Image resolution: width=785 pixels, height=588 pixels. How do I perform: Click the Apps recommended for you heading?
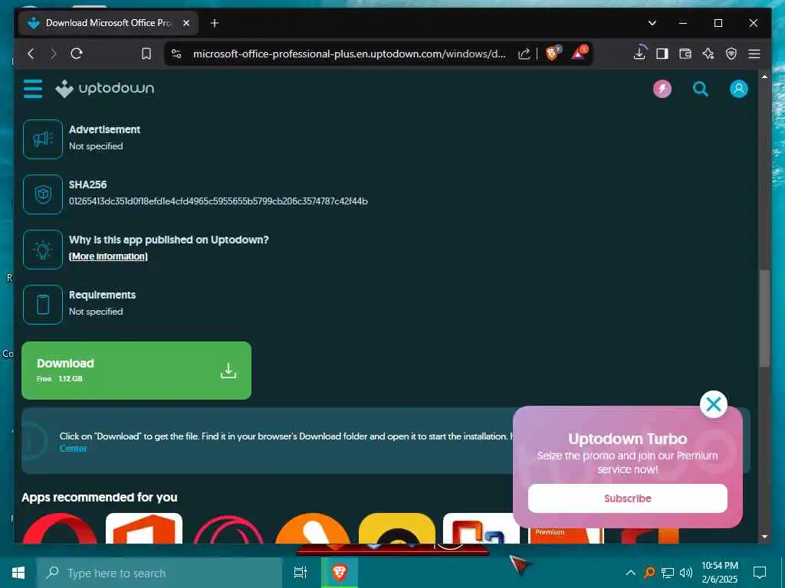tap(99, 498)
